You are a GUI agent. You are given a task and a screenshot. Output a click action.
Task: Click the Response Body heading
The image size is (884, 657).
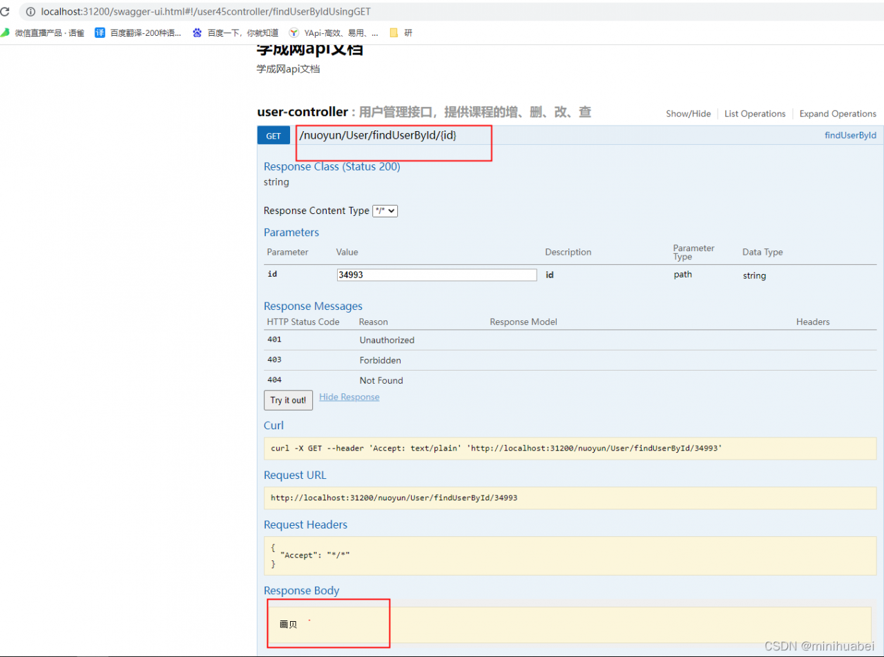pos(302,591)
